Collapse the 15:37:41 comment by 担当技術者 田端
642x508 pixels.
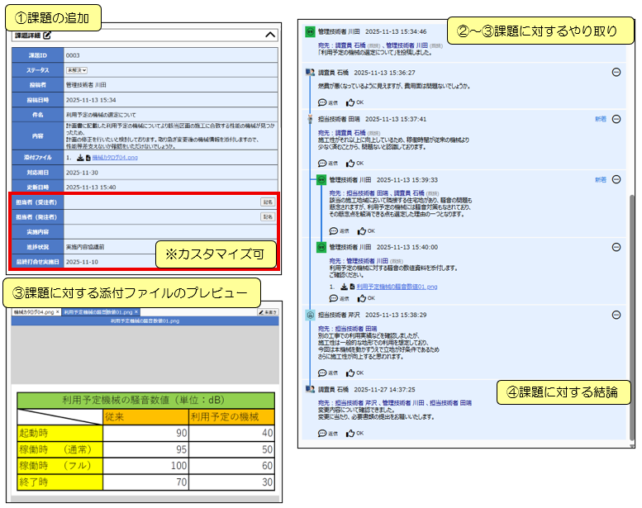click(616, 119)
